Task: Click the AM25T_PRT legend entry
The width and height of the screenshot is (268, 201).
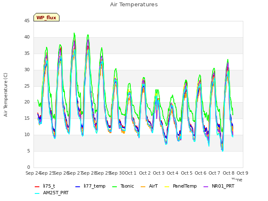Action: [52, 193]
